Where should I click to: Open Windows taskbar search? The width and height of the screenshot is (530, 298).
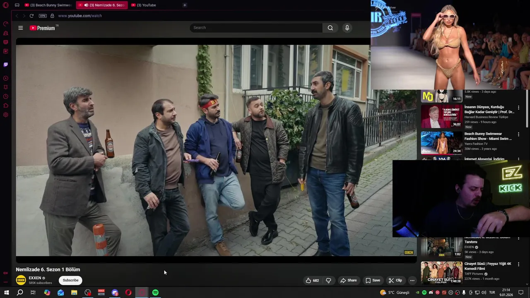click(x=20, y=293)
